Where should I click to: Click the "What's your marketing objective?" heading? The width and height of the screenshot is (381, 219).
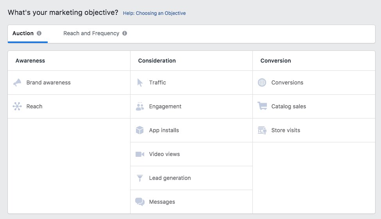[x=63, y=13]
